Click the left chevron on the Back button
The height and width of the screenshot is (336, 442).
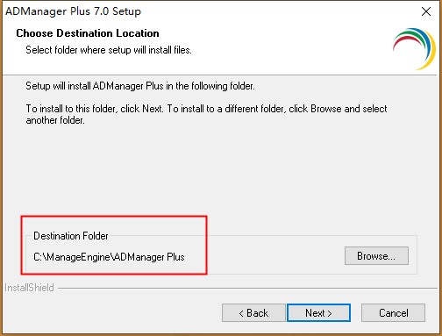241,313
